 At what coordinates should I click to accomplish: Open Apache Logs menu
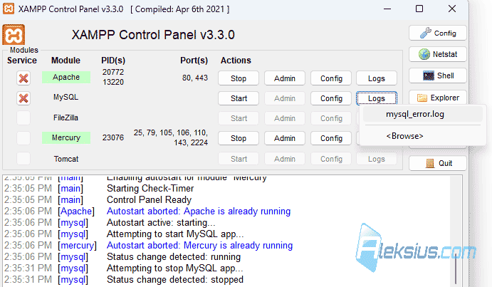click(x=377, y=78)
